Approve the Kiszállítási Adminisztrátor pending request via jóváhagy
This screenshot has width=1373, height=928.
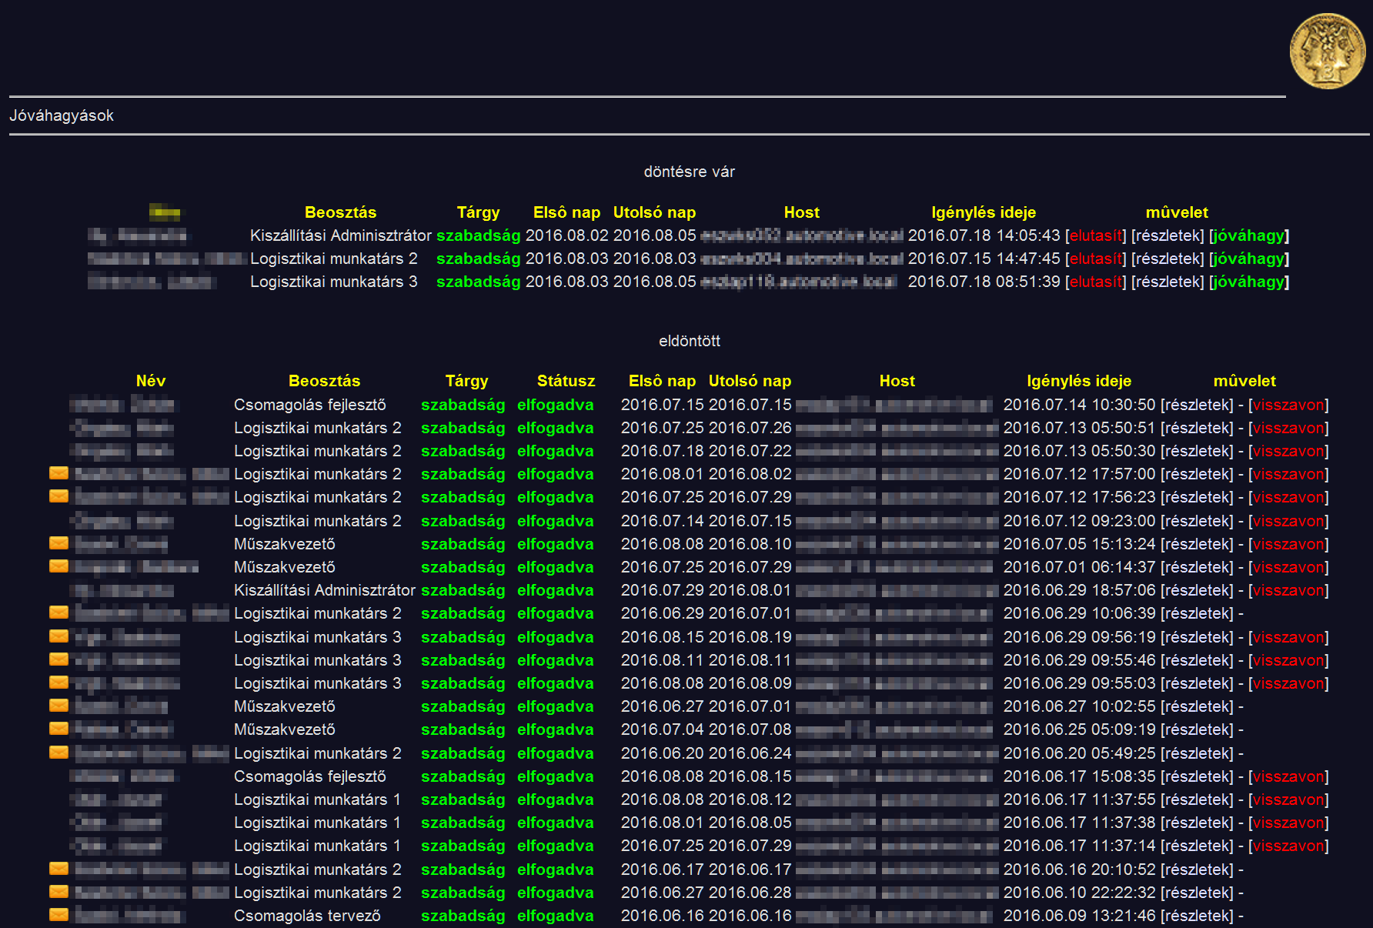(x=1248, y=235)
